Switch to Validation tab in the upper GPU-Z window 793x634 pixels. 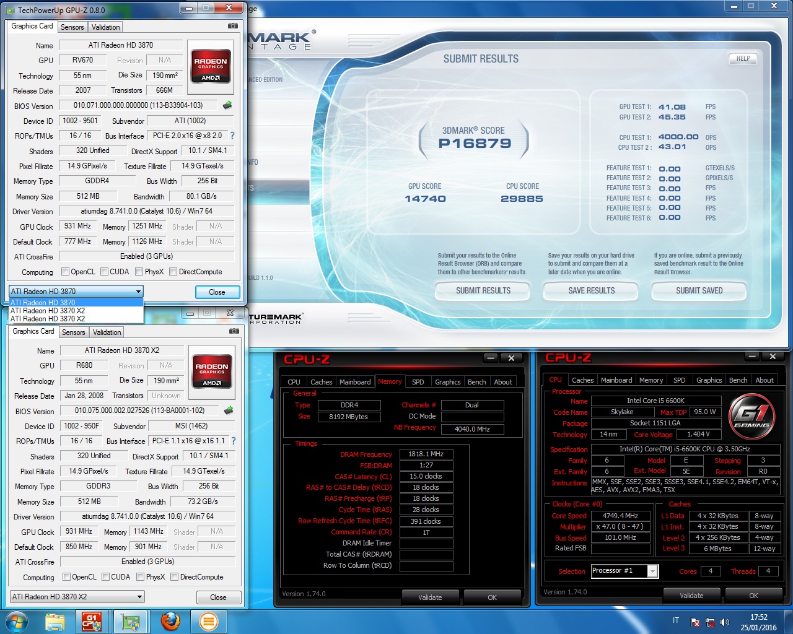click(x=105, y=27)
